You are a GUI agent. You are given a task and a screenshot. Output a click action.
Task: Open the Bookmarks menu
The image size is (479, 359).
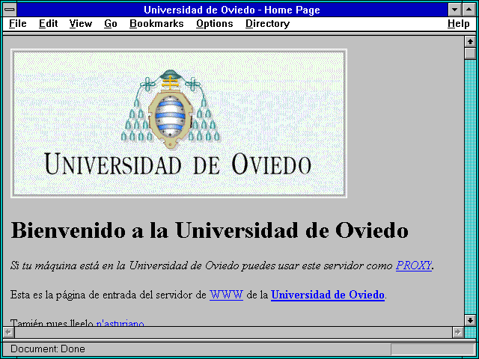coord(156,24)
